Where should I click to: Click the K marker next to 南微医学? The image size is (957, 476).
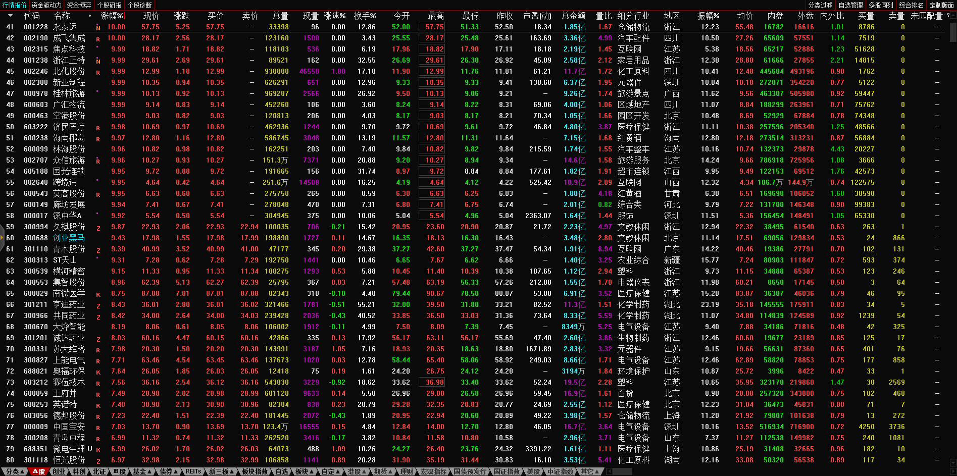(98, 295)
